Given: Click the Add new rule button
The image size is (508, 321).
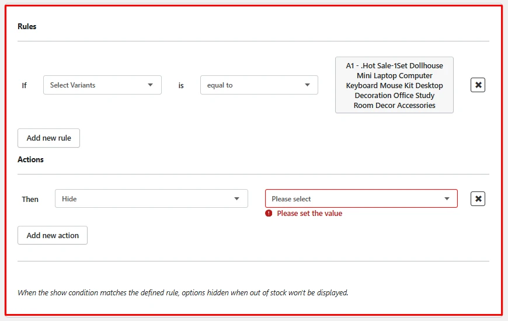Looking at the screenshot, I should click(48, 138).
